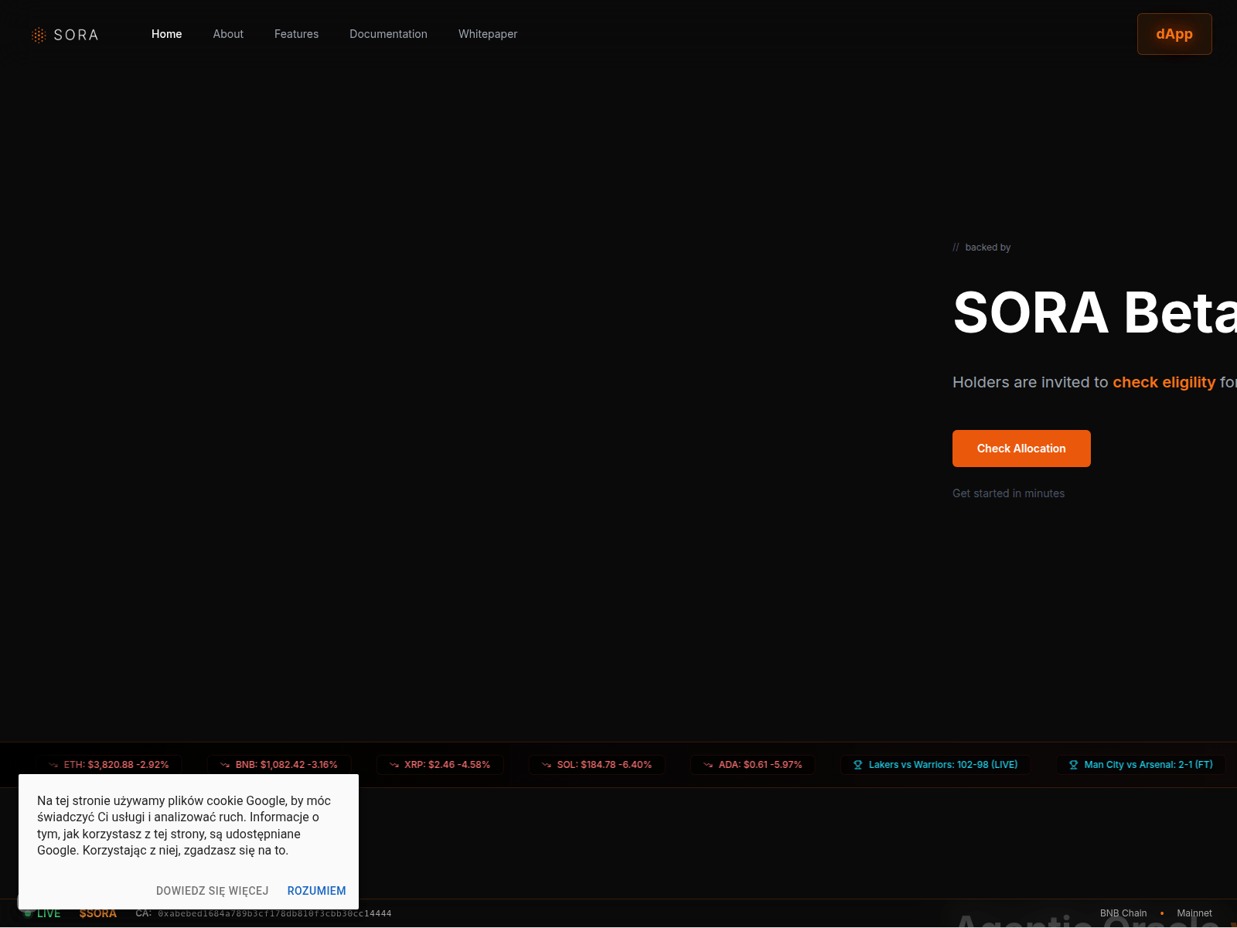Viewport: 1237px width, 928px height.
Task: Open the Features nav link
Action: 296,34
